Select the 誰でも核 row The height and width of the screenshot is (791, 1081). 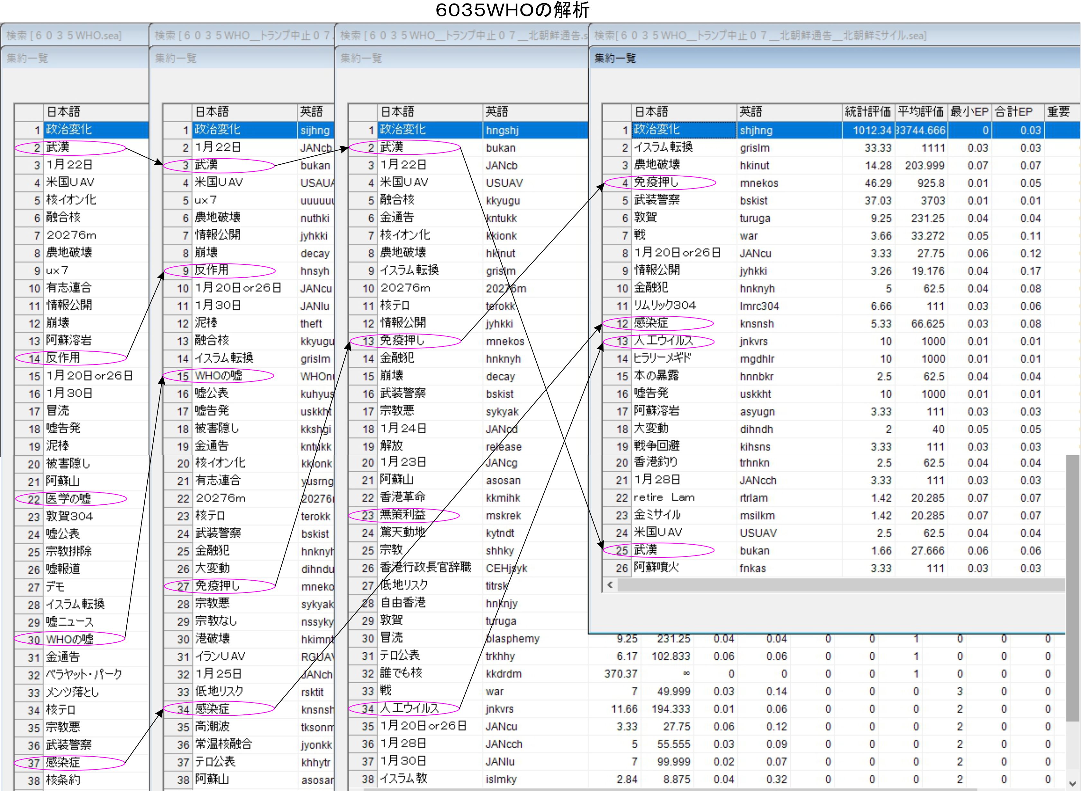(401, 673)
